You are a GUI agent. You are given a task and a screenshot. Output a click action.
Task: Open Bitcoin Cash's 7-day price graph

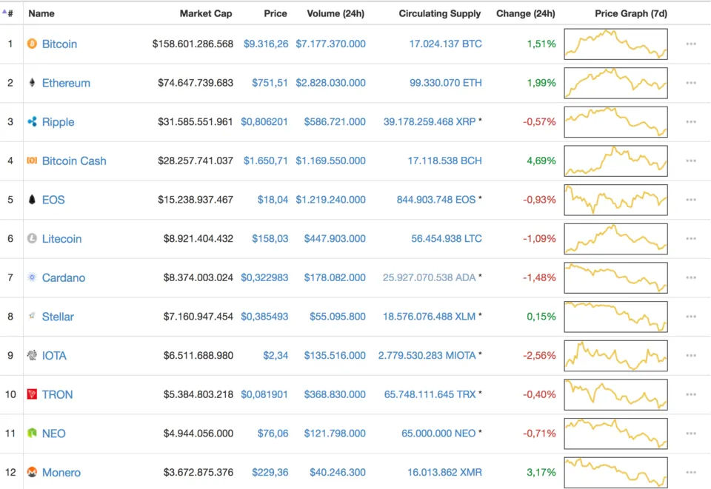[615, 161]
